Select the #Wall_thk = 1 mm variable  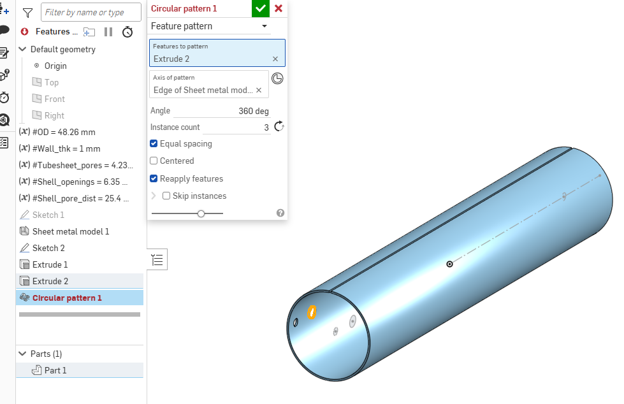66,148
